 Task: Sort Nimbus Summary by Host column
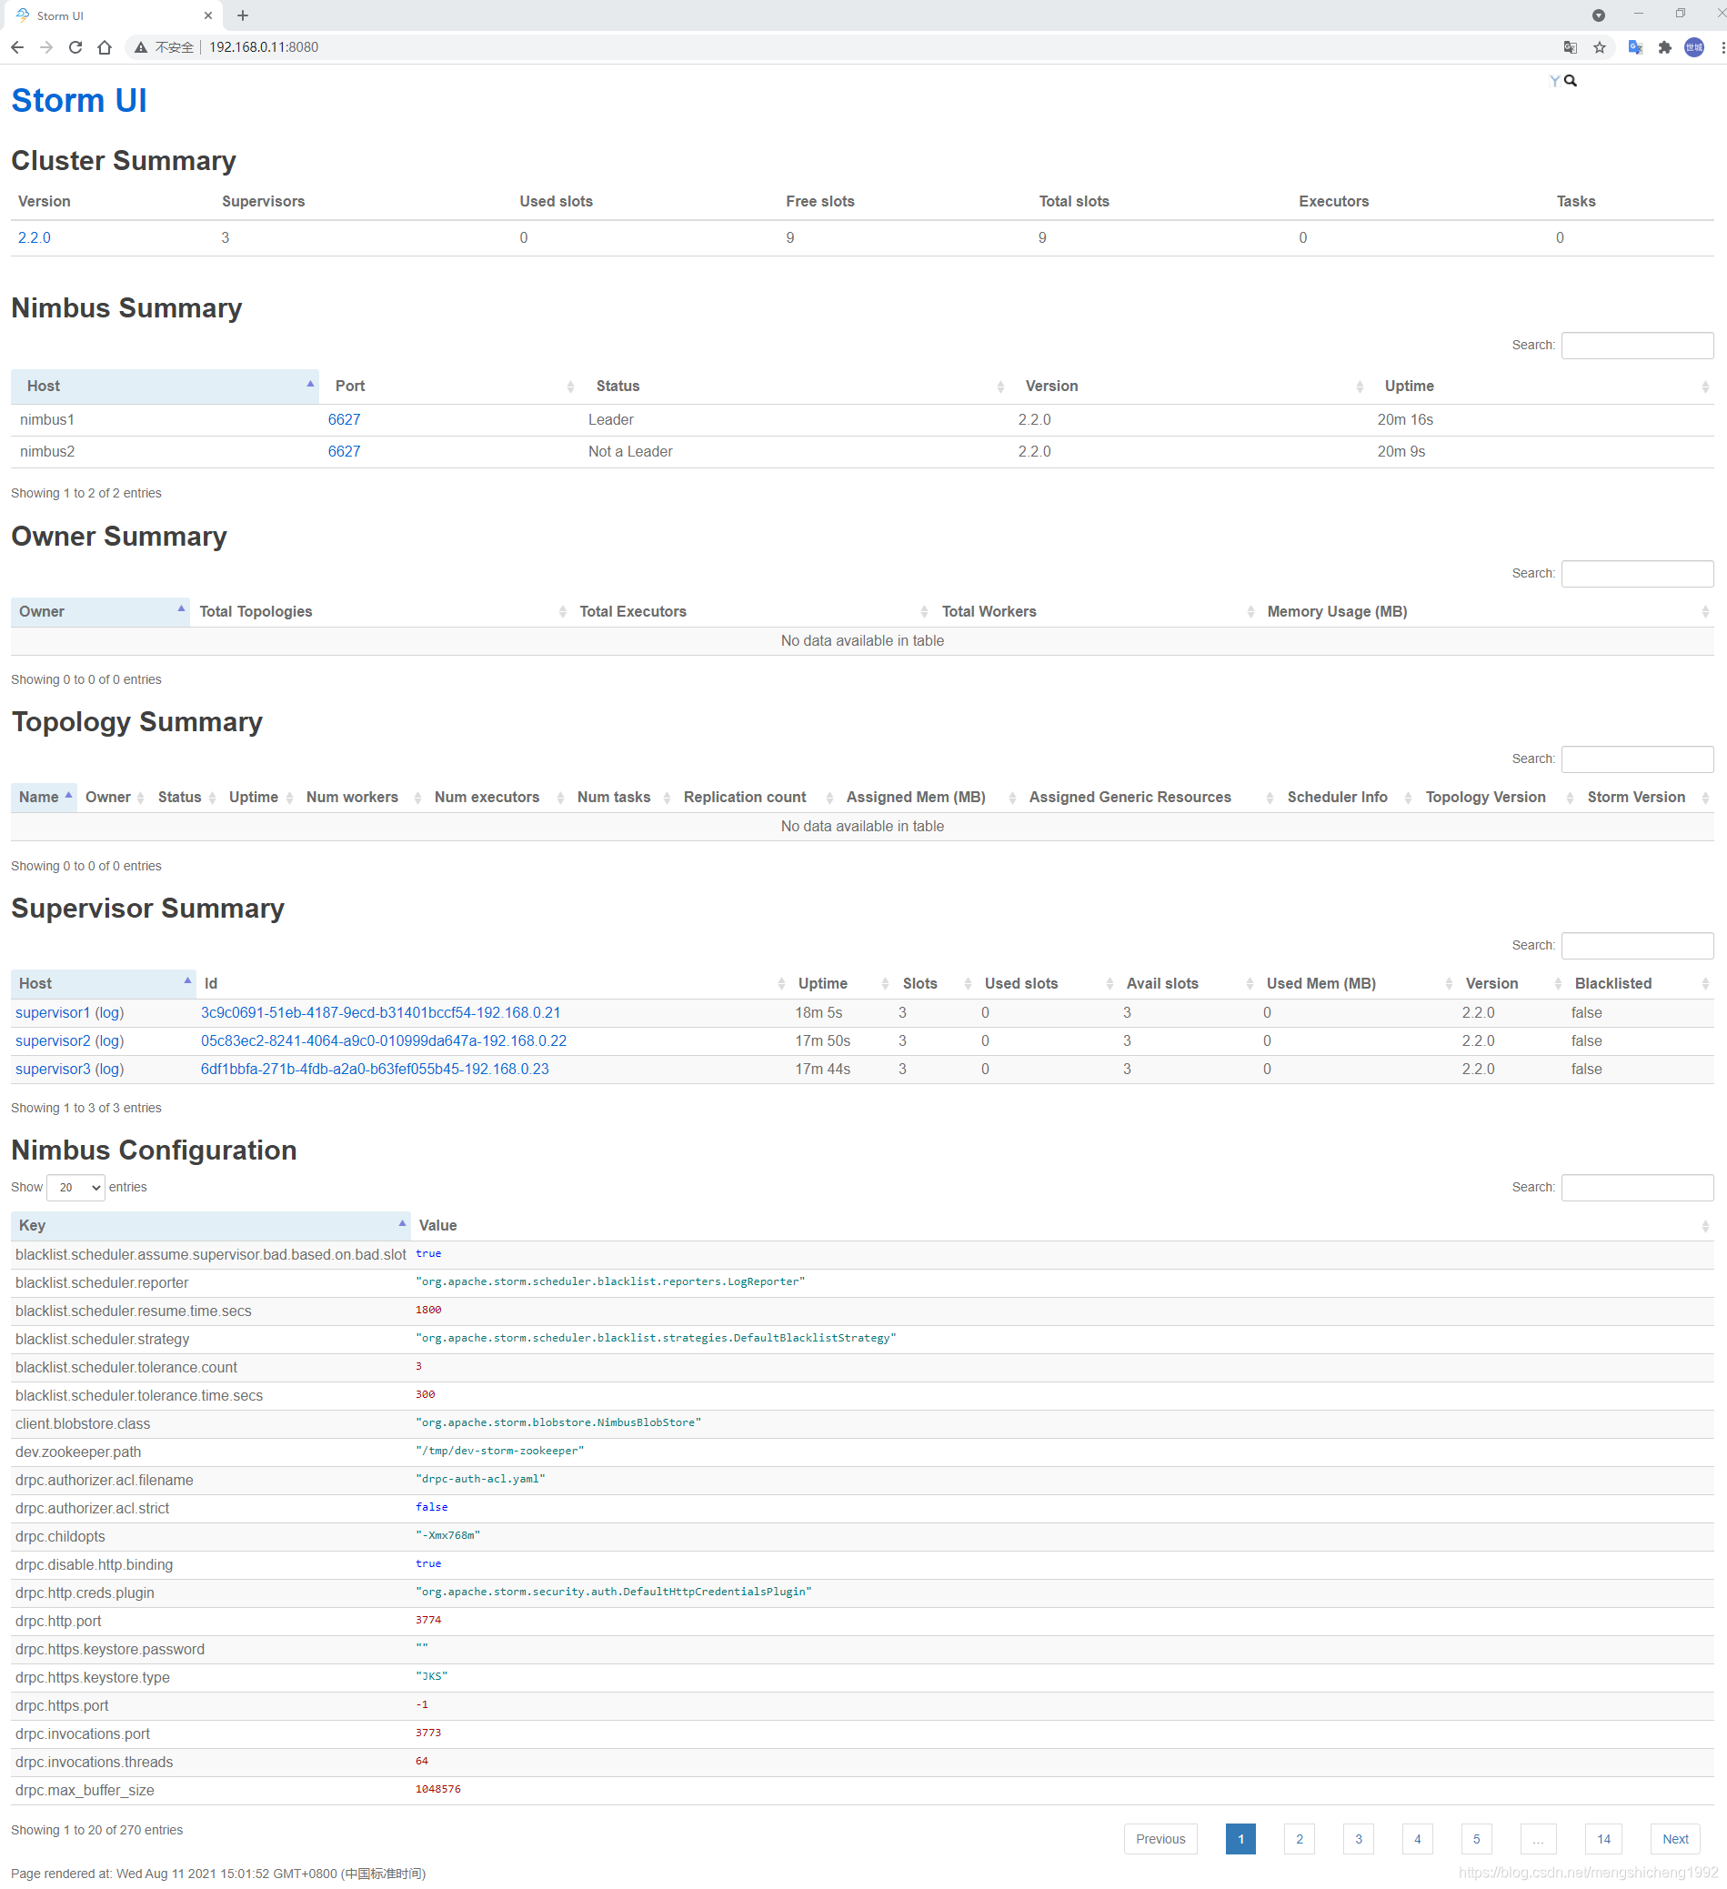pos(165,386)
